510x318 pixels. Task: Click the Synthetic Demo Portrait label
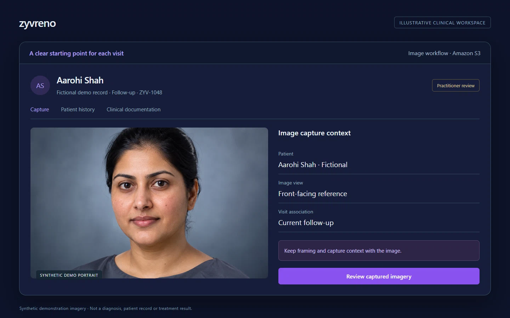pos(69,275)
